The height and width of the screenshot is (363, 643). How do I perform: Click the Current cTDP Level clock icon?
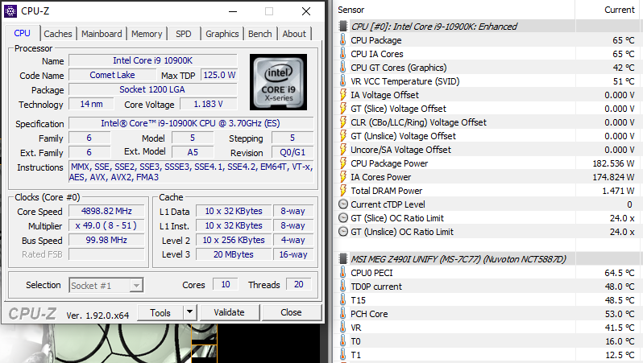tap(342, 204)
